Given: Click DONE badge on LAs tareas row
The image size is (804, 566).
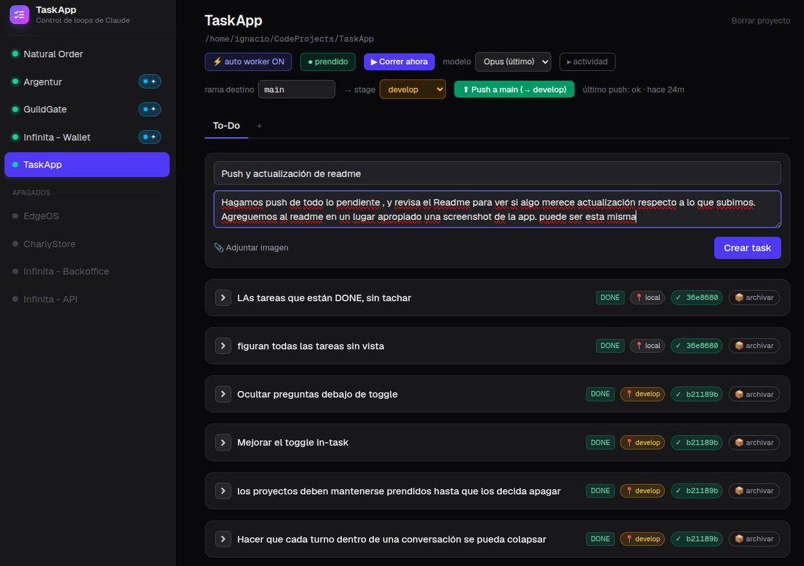Looking at the screenshot, I should pyautogui.click(x=610, y=298).
